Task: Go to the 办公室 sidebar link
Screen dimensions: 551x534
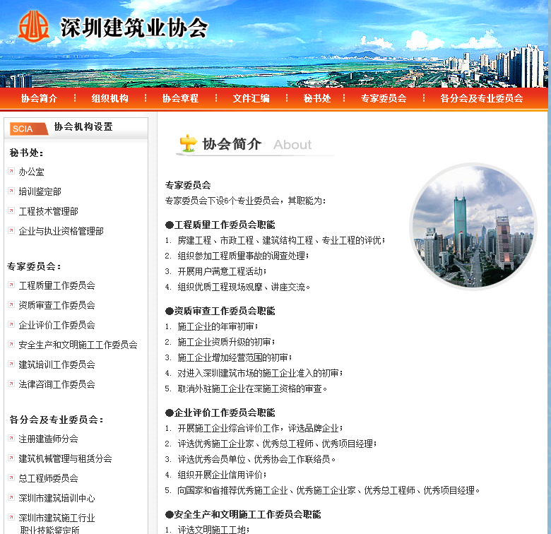Action: coord(31,172)
